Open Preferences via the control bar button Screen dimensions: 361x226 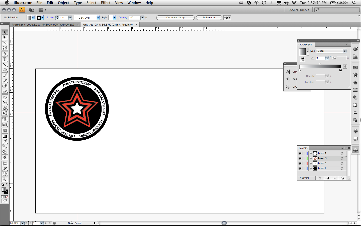click(x=209, y=18)
